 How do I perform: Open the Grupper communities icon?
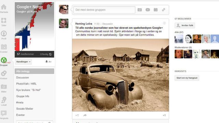[x=4, y=60]
